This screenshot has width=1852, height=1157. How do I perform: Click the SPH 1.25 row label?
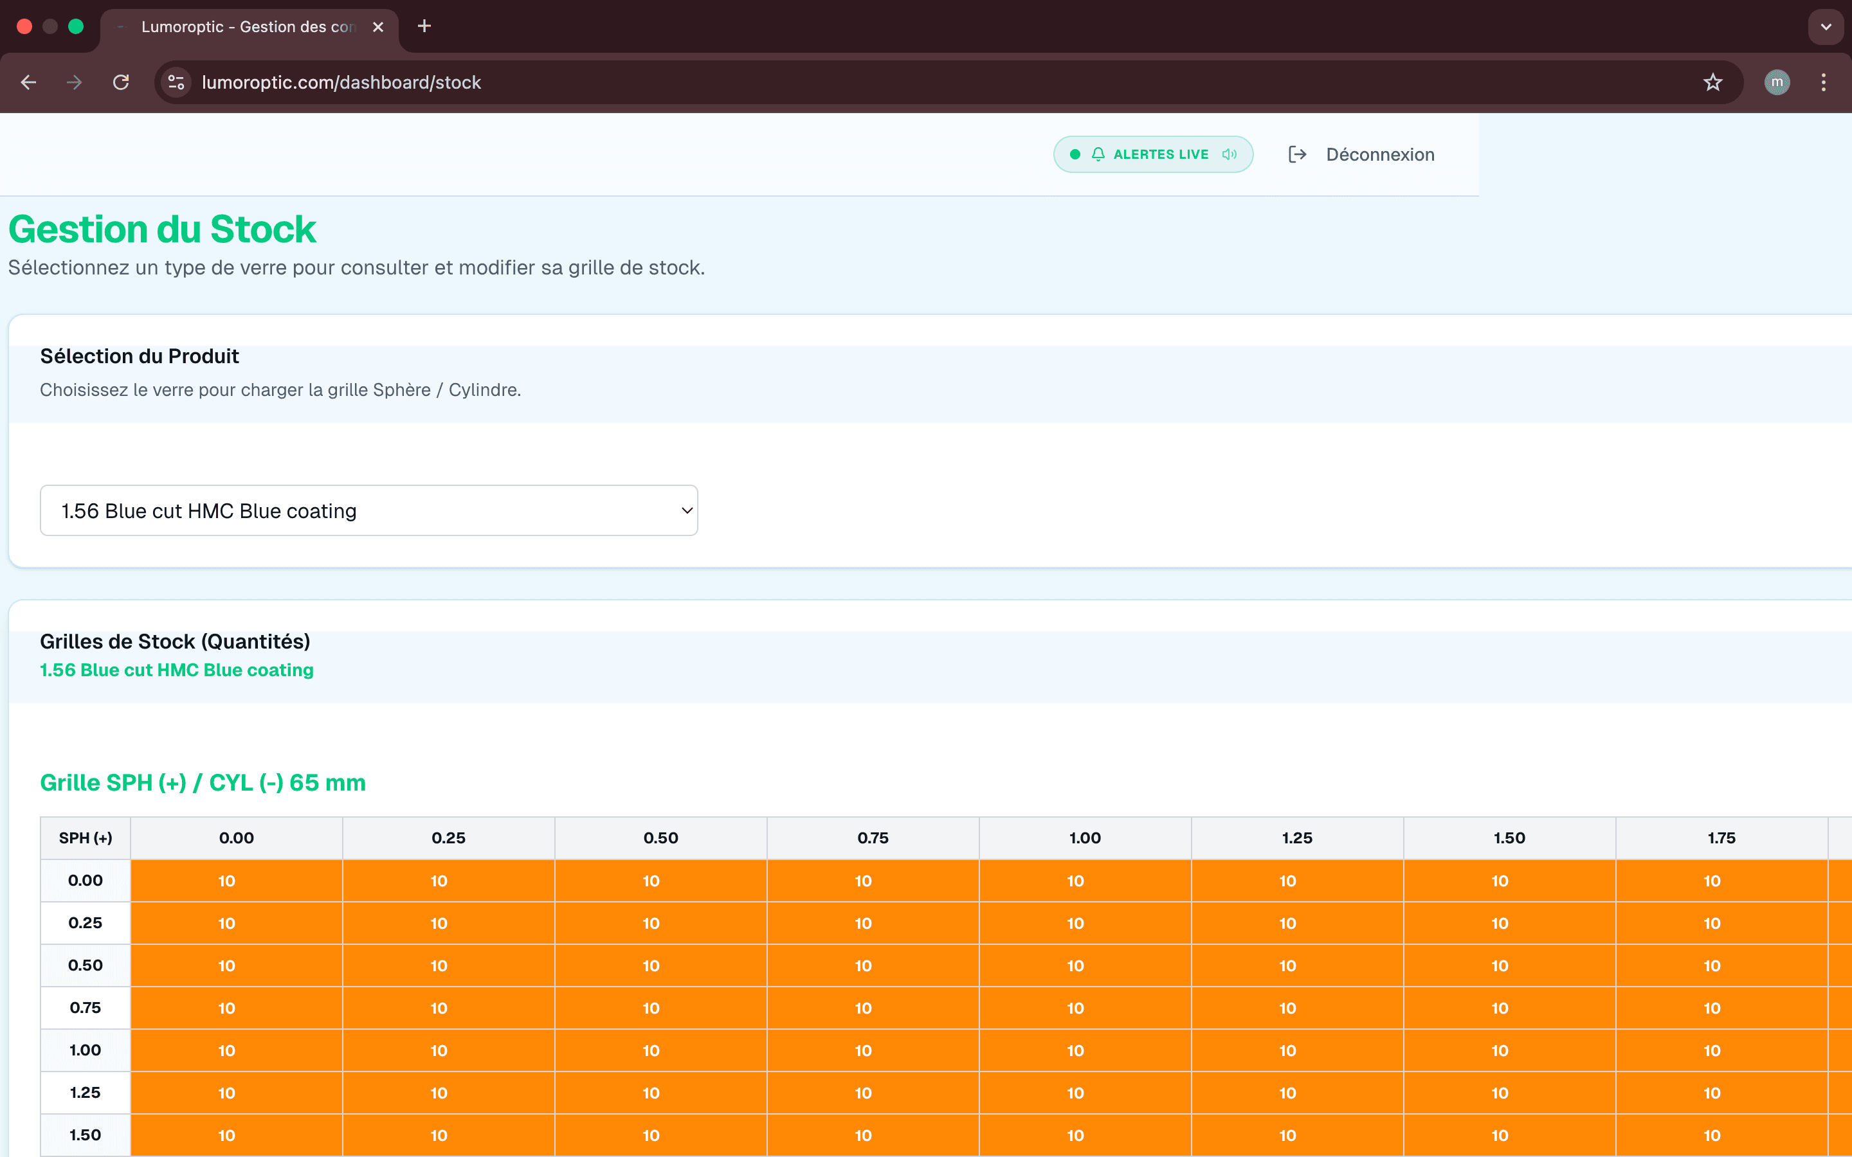(x=86, y=1093)
